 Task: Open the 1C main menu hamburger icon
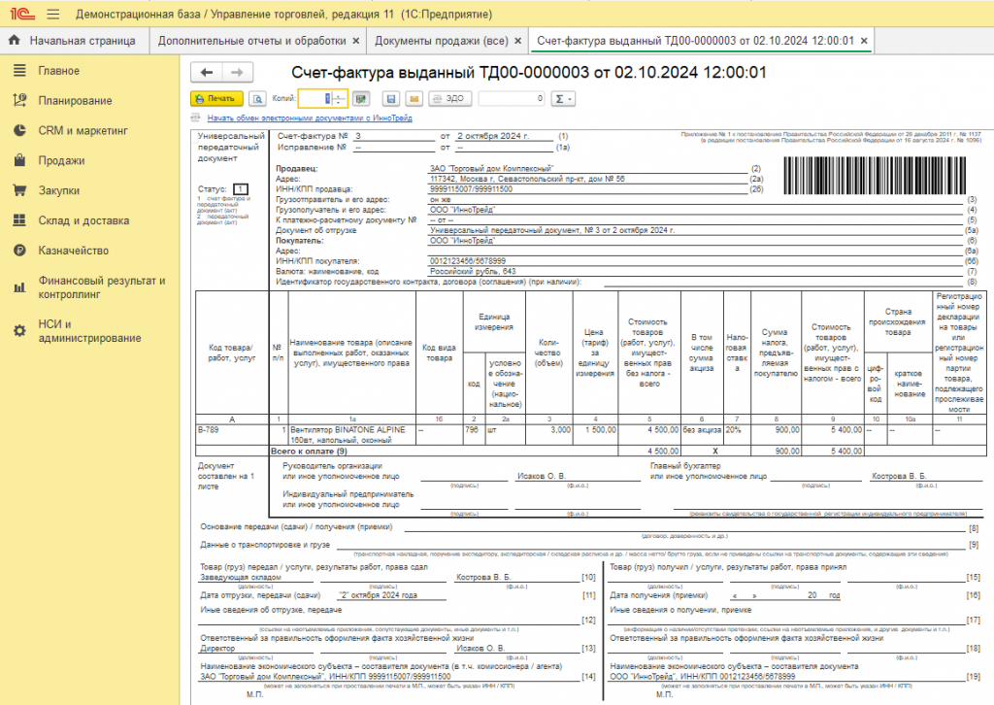point(53,14)
